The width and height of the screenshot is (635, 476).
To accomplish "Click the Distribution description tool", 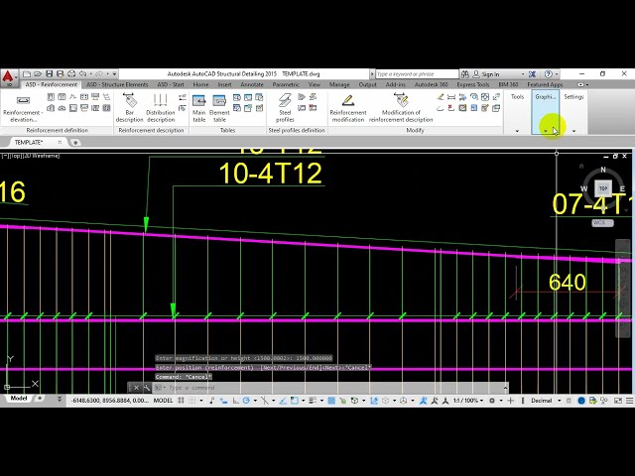I will (161, 108).
